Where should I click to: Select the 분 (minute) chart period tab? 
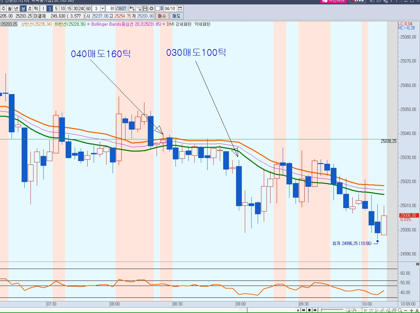tap(23, 8)
